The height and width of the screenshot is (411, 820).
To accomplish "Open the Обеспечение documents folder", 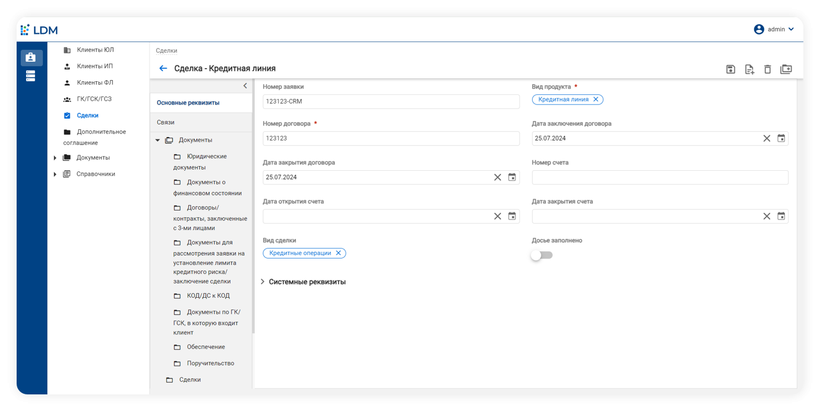I will pyautogui.click(x=205, y=347).
